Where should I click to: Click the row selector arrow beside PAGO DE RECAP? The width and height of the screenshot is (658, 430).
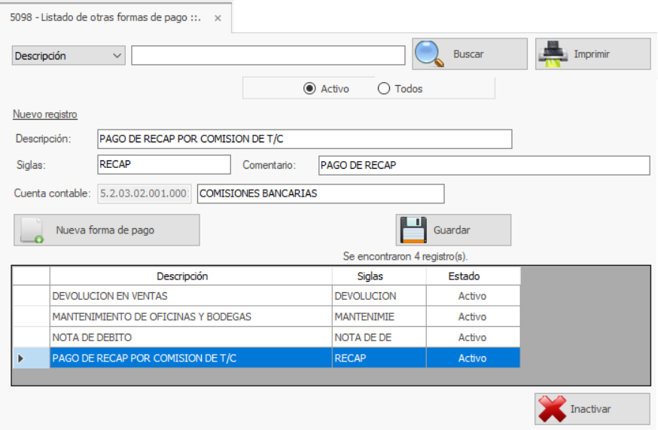pos(20,358)
